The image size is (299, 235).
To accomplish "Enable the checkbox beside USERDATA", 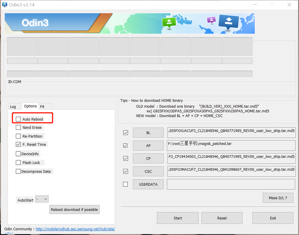I will tap(125, 184).
